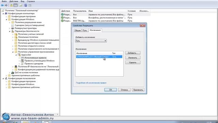Expand the QoS на основе политики node
This screenshot has width=218, height=123.
10,72
